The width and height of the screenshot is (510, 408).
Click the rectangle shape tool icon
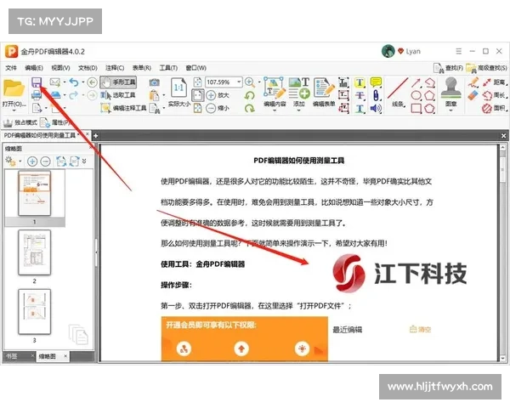(416, 108)
